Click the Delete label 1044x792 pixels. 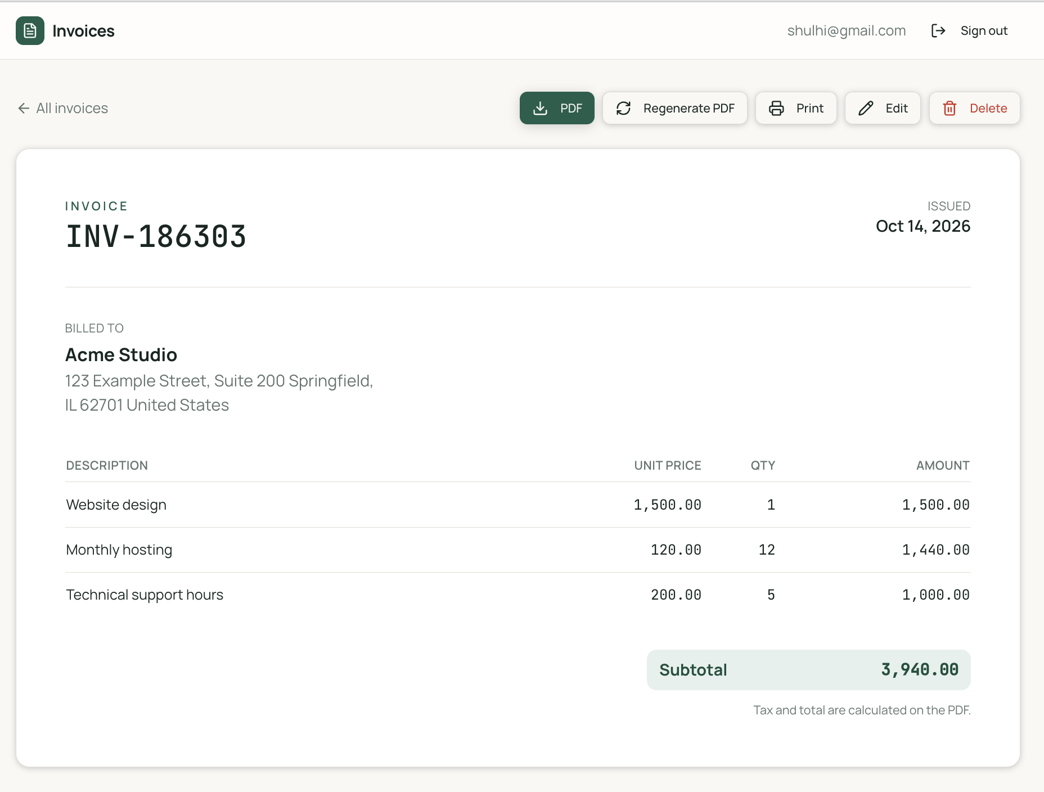(988, 108)
